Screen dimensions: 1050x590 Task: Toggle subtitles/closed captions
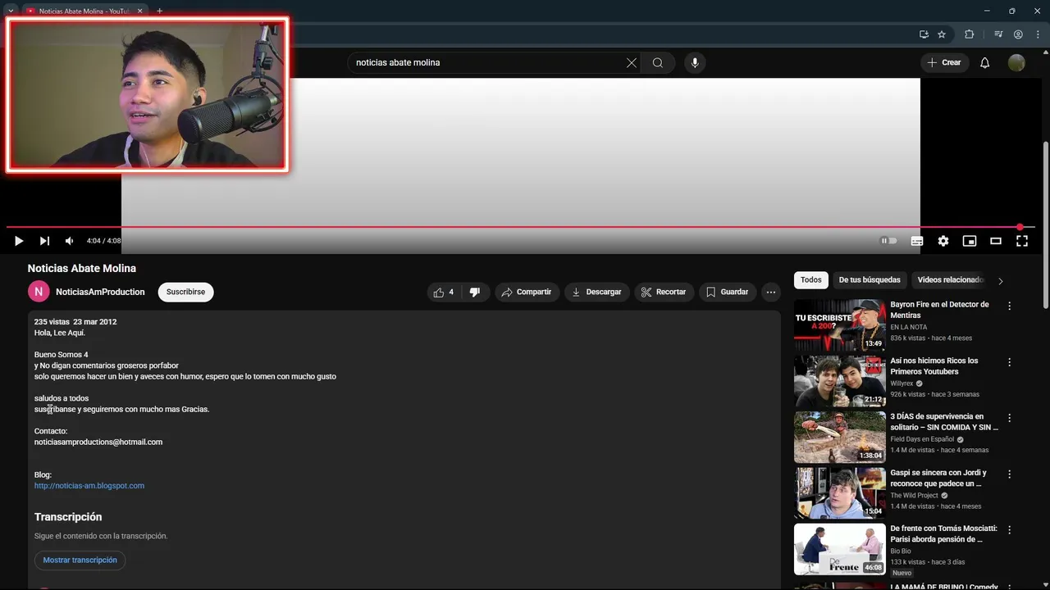[917, 241]
